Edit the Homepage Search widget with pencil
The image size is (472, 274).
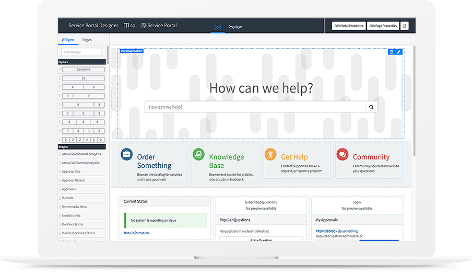tap(398, 52)
